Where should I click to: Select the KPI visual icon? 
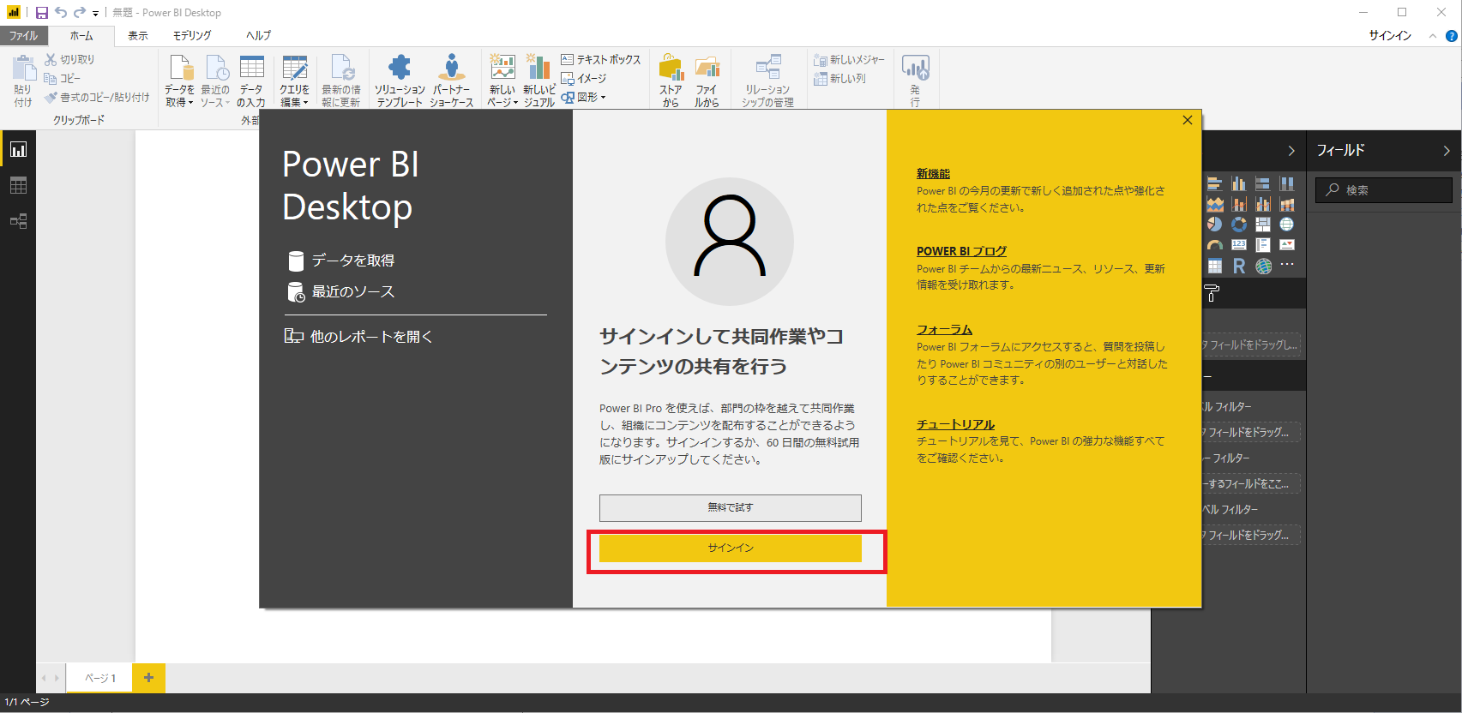(x=1287, y=245)
